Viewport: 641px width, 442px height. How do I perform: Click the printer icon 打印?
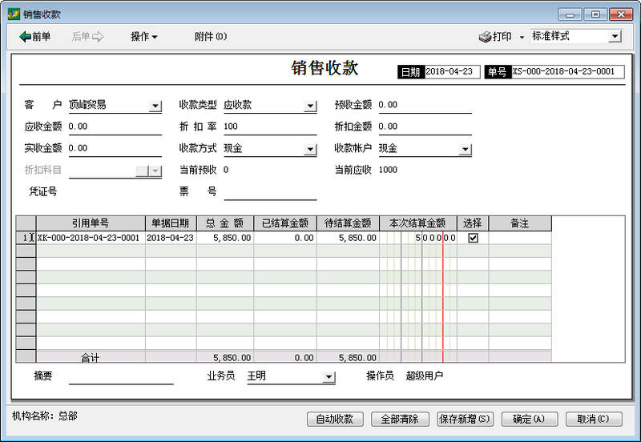495,37
